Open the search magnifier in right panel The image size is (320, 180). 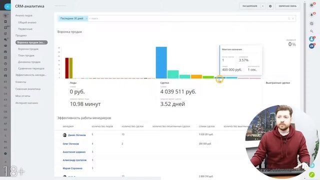click(x=311, y=31)
